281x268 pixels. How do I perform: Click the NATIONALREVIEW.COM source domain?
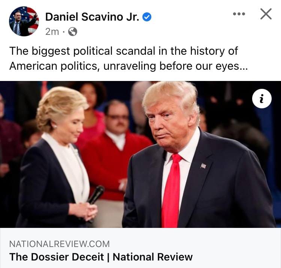59,244
